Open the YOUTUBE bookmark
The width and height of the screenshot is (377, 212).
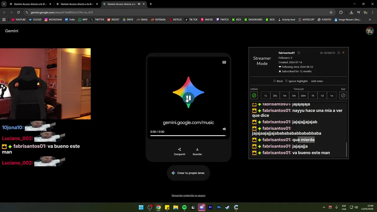tap(19, 20)
